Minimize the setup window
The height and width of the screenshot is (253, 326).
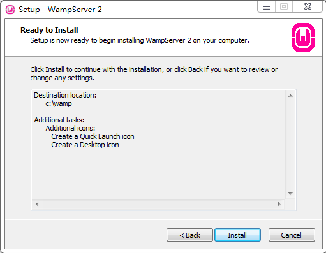coord(267,7)
